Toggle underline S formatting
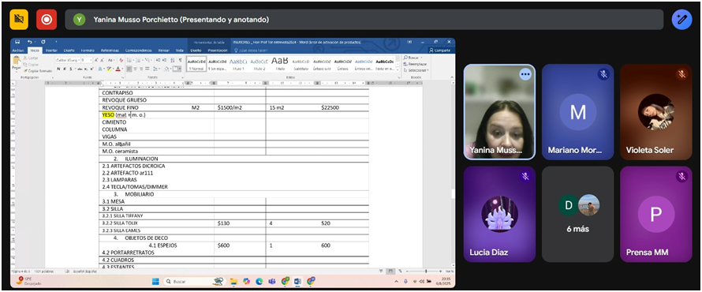The height and width of the screenshot is (292, 702). click(x=71, y=69)
